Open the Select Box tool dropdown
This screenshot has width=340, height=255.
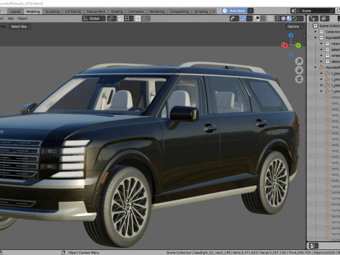tap(20, 26)
